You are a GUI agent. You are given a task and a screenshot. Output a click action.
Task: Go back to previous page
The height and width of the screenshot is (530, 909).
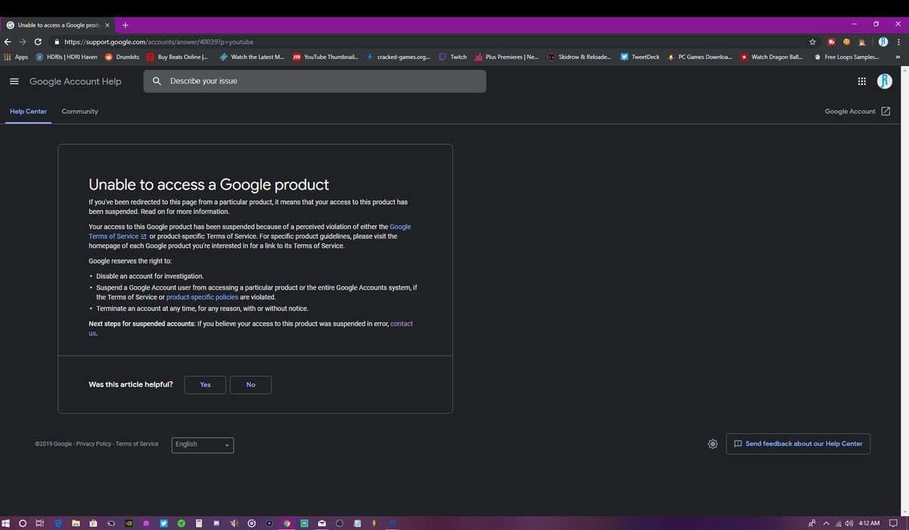point(8,42)
